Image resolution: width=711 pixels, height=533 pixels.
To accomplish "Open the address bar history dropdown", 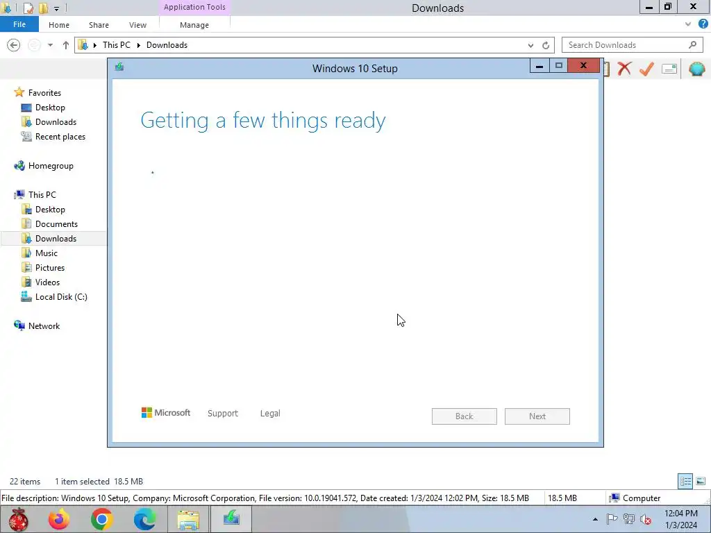I will click(530, 45).
